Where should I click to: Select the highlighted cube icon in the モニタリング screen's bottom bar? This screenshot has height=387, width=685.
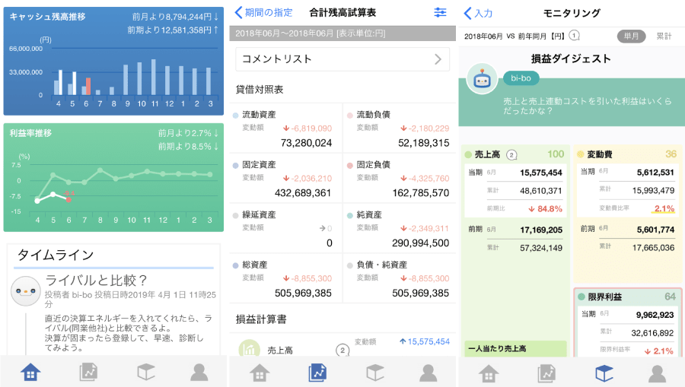(604, 374)
